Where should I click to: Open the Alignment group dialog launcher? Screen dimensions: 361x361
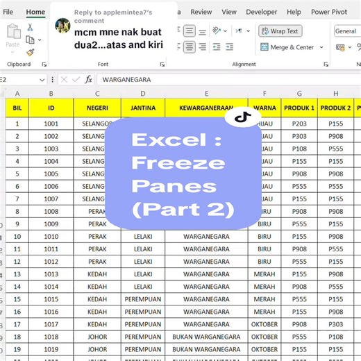(x=326, y=65)
